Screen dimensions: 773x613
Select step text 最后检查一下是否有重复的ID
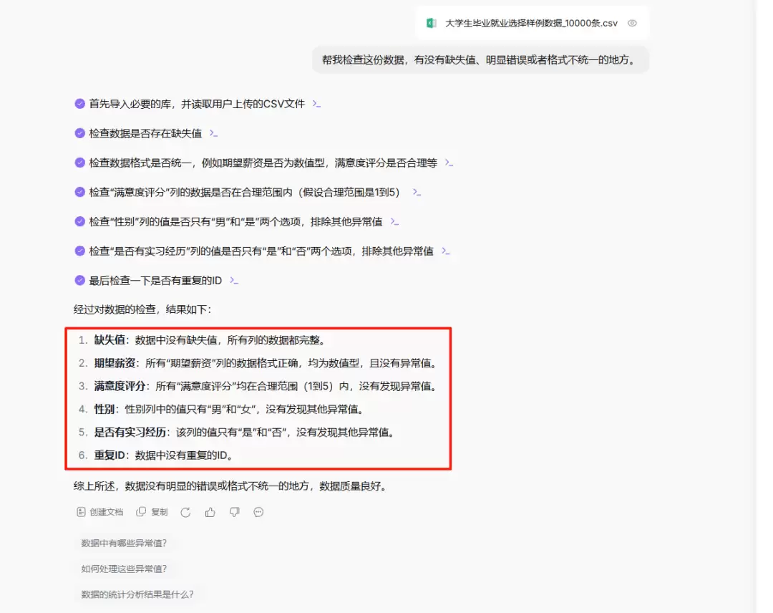pyautogui.click(x=155, y=281)
